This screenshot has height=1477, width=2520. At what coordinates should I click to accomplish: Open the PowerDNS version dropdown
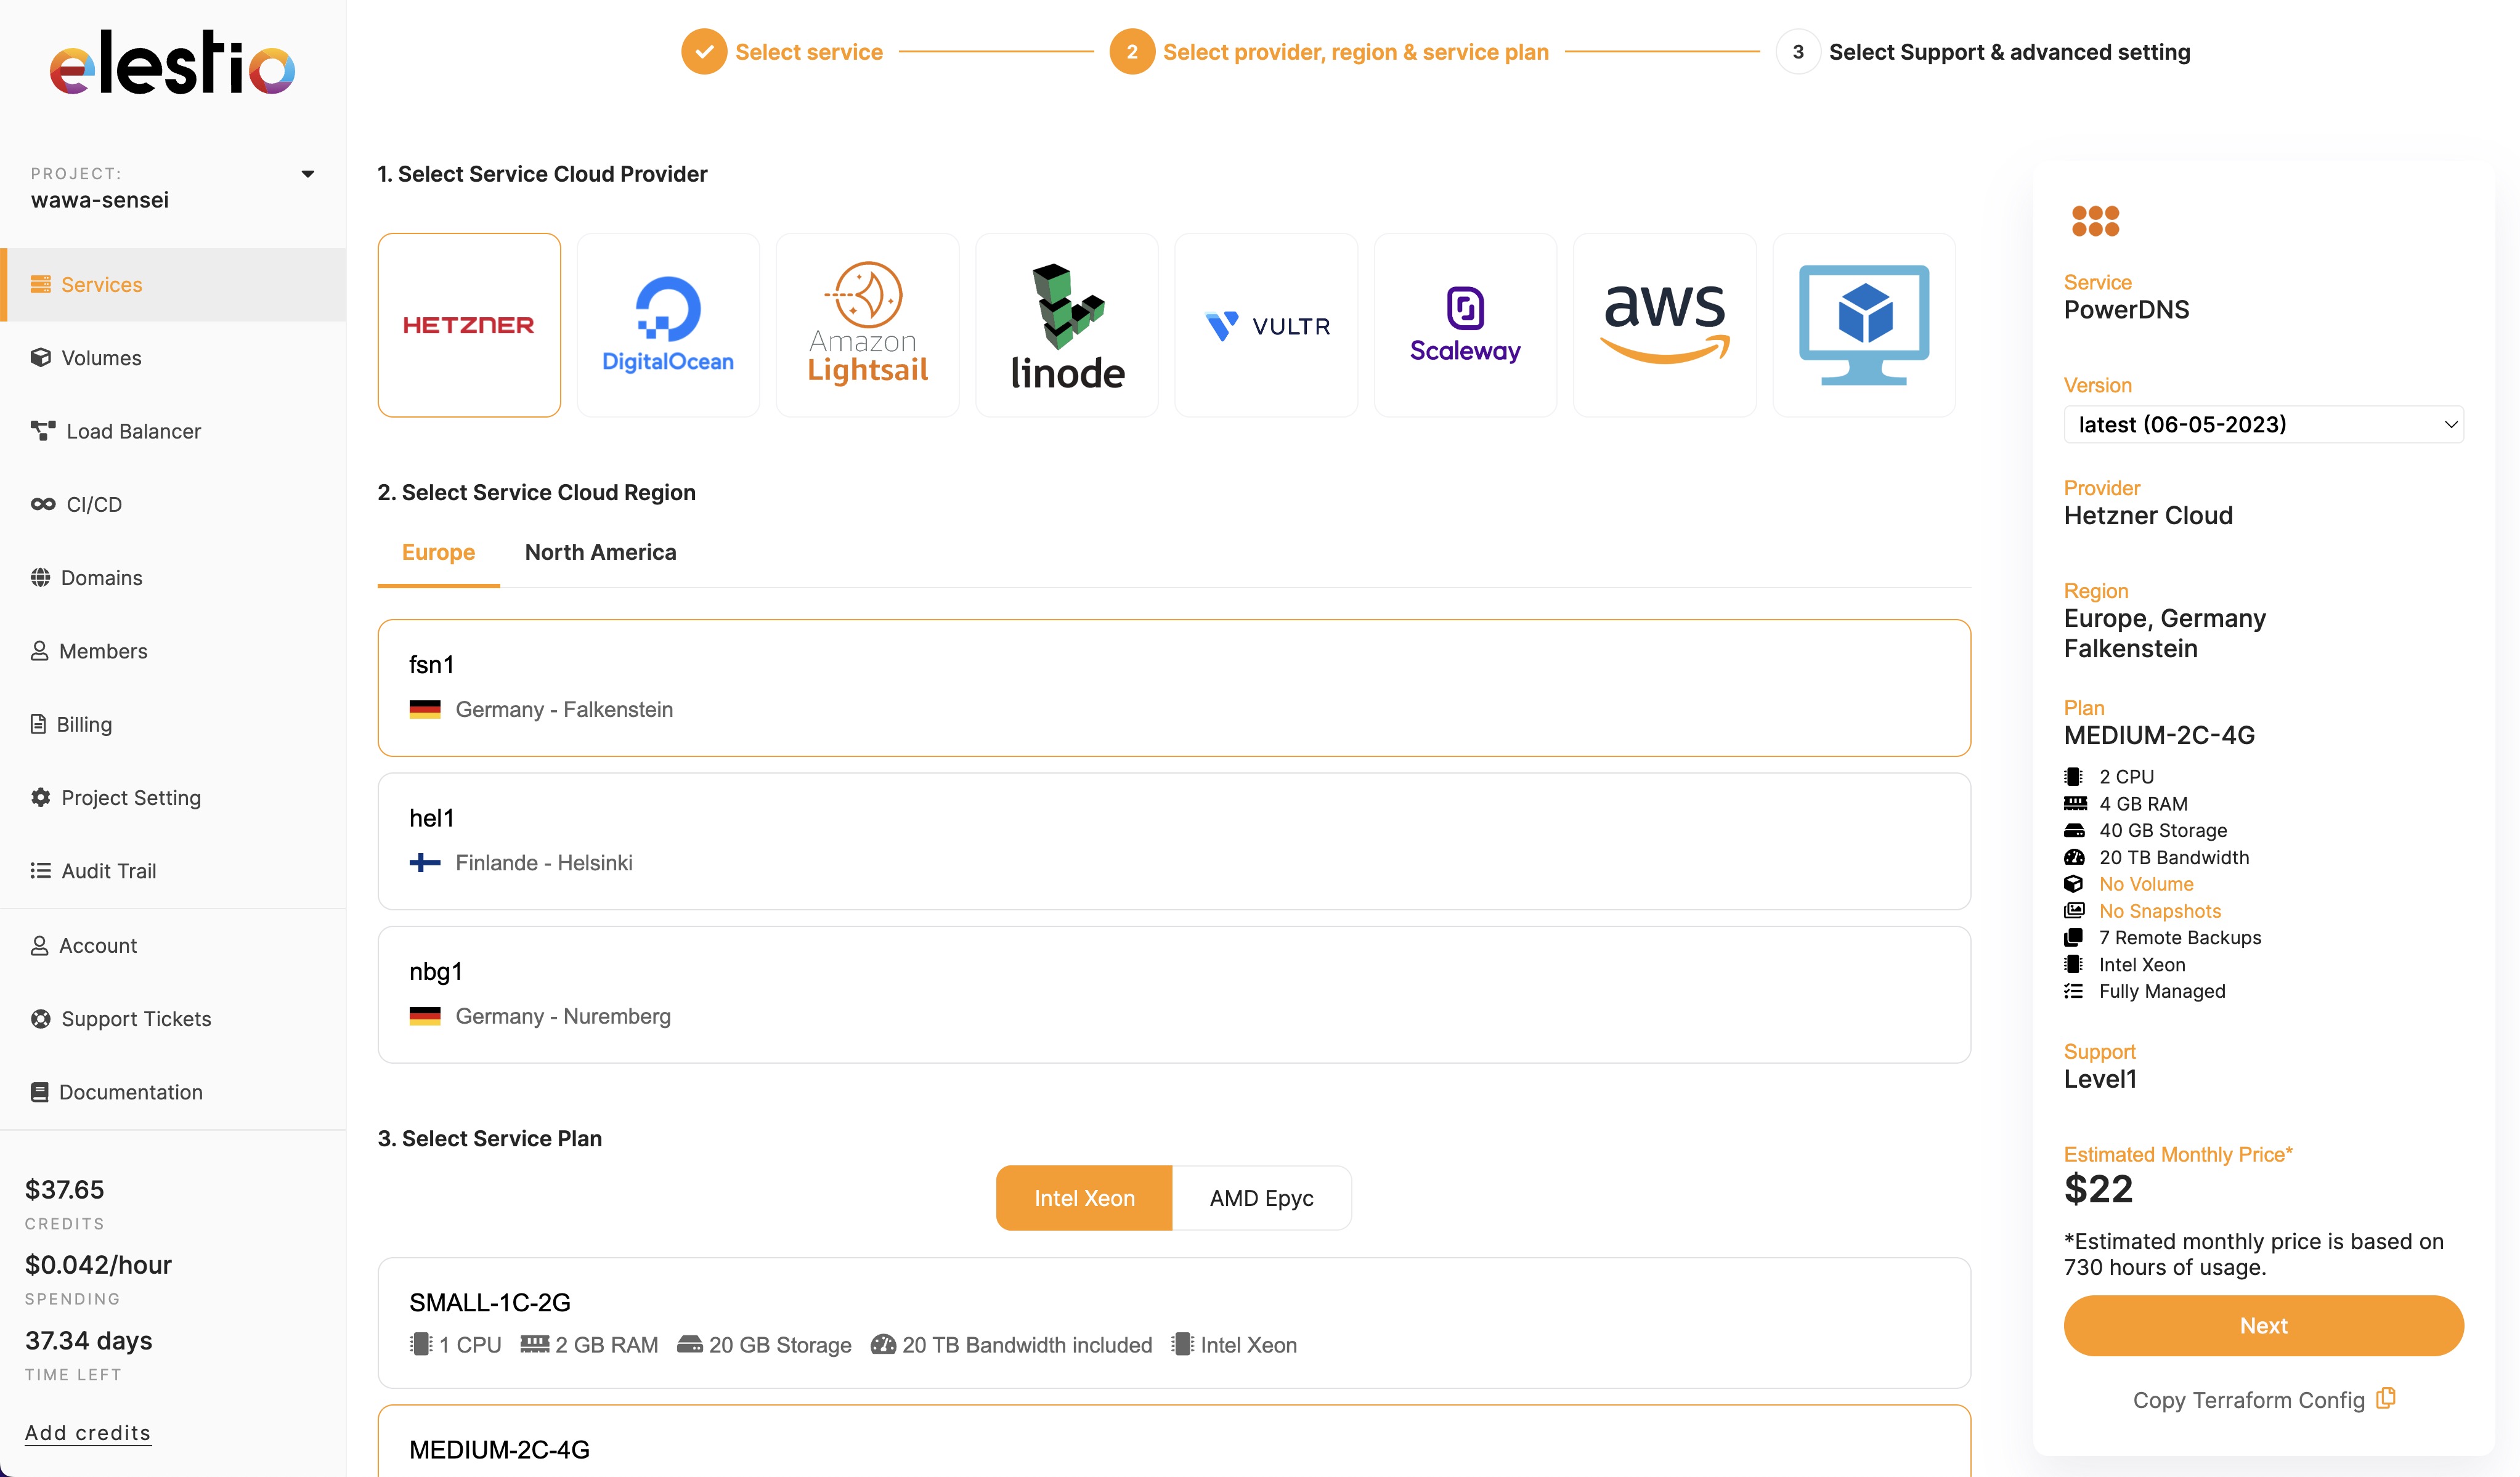(x=2263, y=424)
